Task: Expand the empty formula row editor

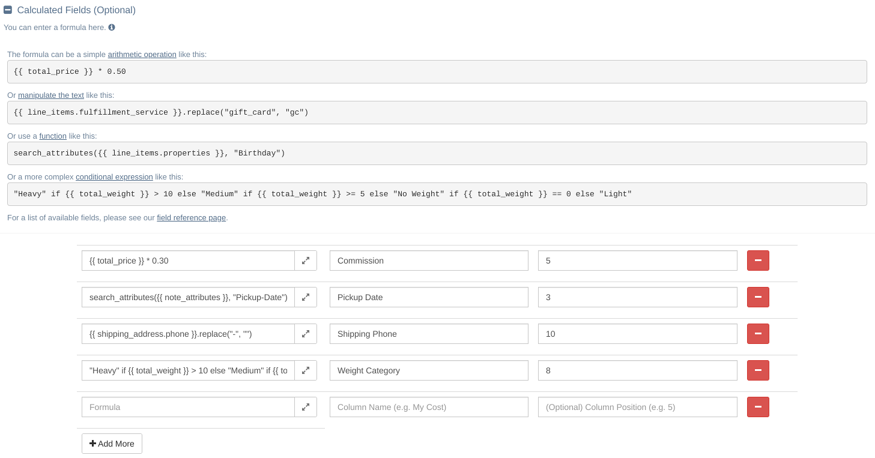Action: [305, 407]
